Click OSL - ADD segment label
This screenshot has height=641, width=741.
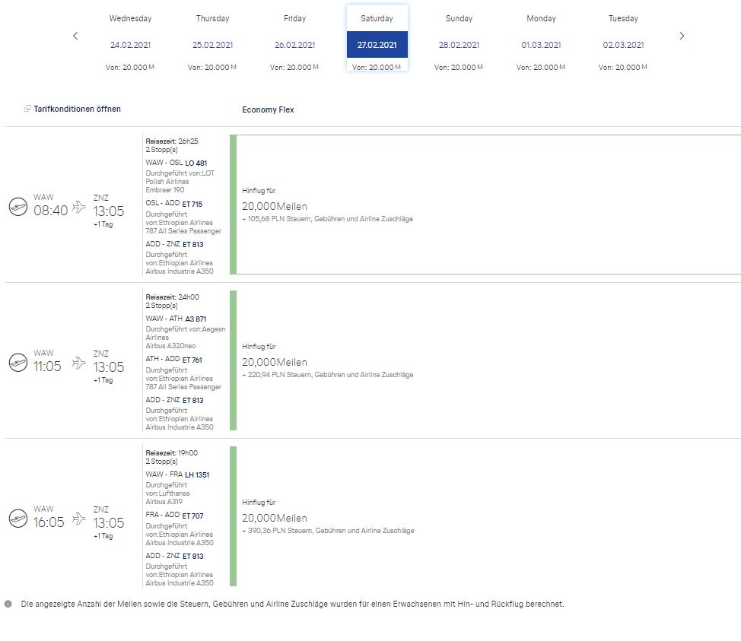point(163,203)
